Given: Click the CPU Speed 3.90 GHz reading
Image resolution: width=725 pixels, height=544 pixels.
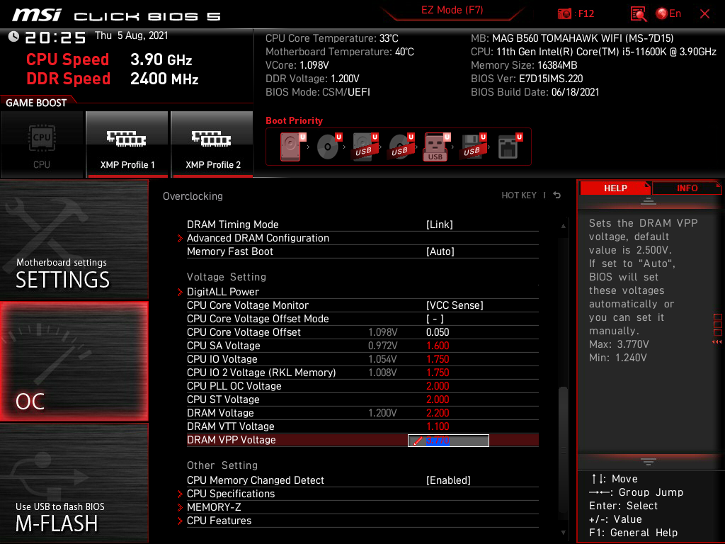Looking at the screenshot, I should click(109, 59).
